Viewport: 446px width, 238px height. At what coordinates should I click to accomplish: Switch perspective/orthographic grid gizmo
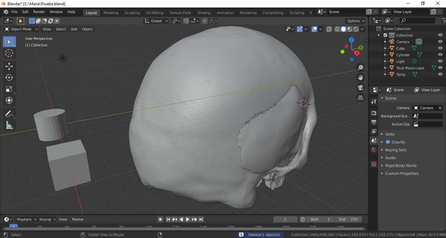[361, 98]
